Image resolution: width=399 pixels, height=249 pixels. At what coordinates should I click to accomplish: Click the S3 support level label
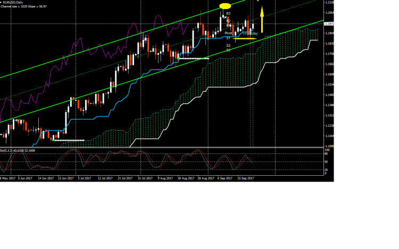[228, 50]
